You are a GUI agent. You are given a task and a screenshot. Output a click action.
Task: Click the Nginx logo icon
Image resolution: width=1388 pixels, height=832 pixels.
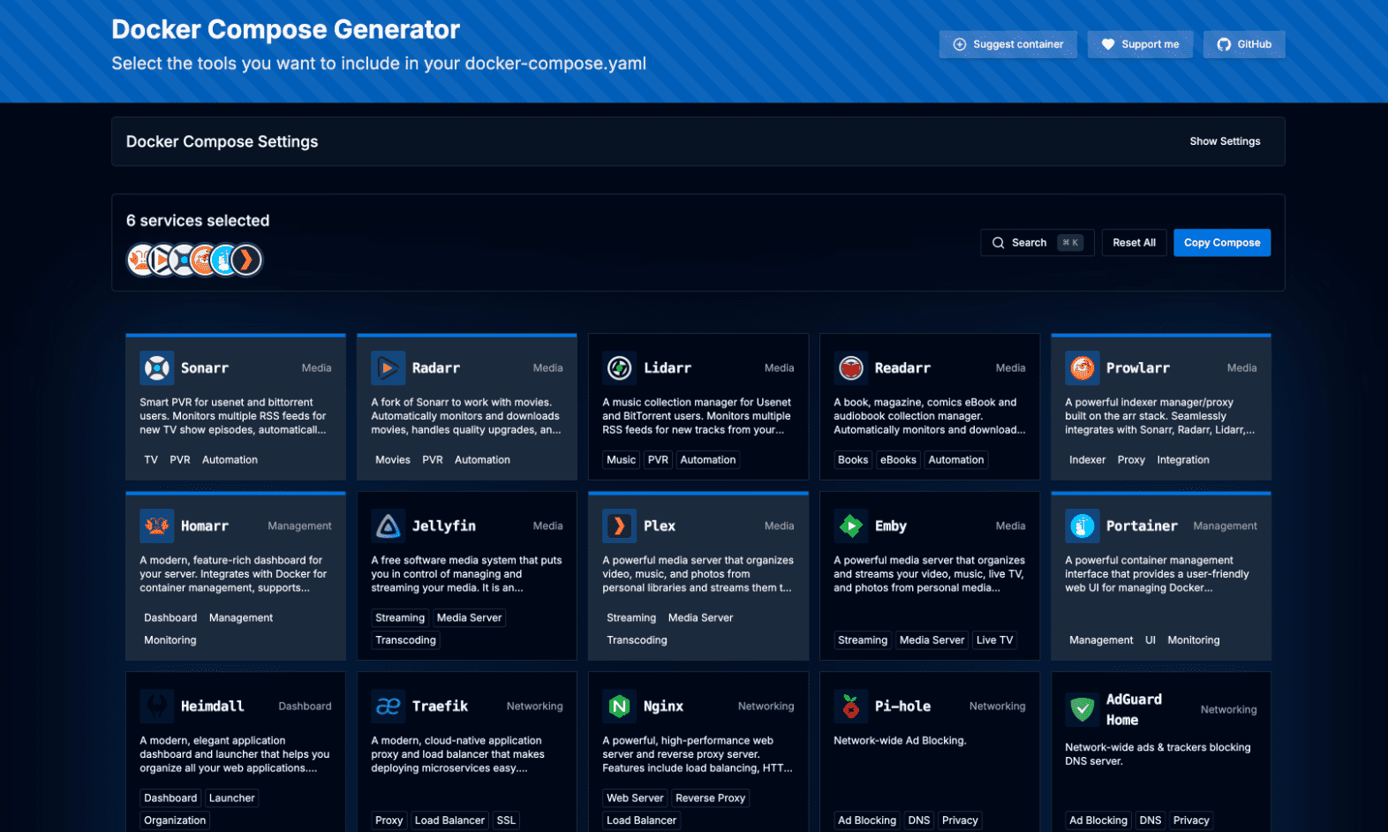(620, 706)
